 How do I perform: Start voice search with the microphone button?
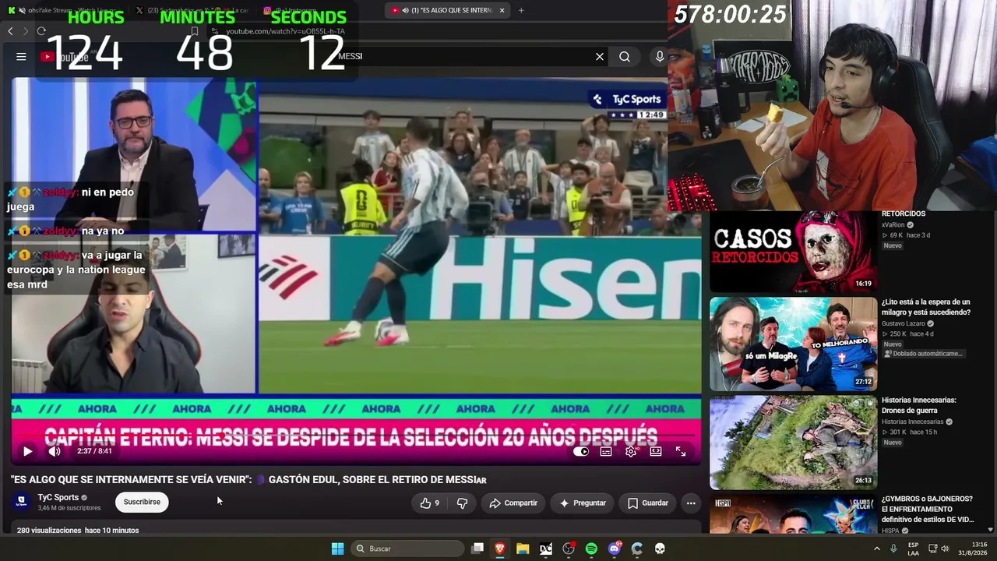point(660,56)
